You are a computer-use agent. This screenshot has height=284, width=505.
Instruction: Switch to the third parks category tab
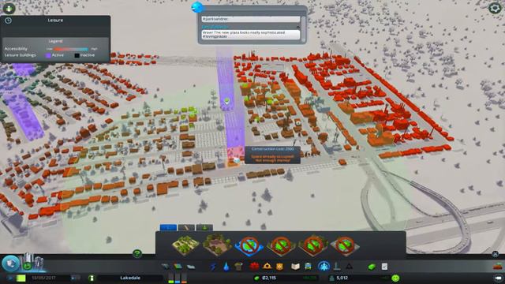pyautogui.click(x=204, y=228)
